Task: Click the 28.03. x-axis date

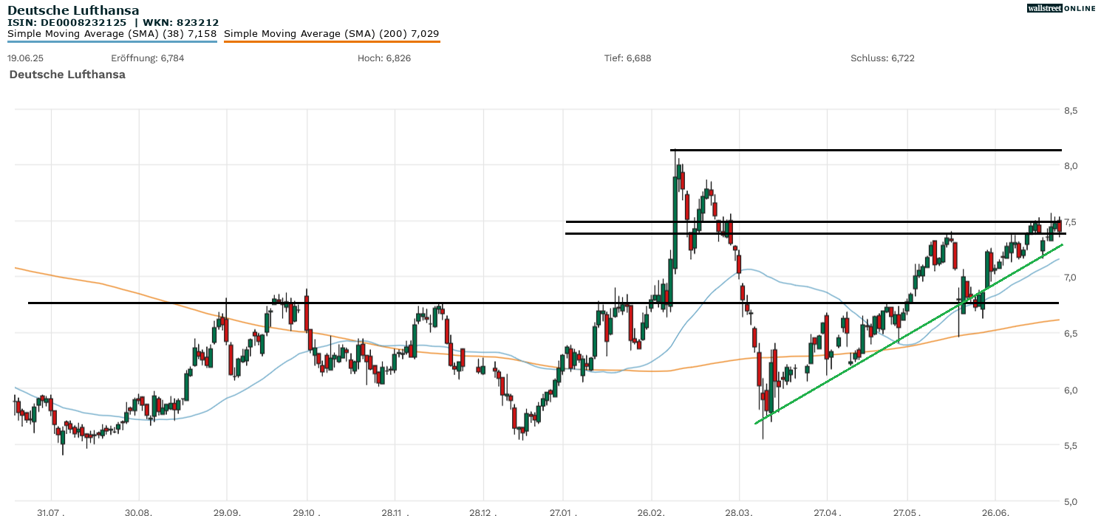Action: [739, 512]
